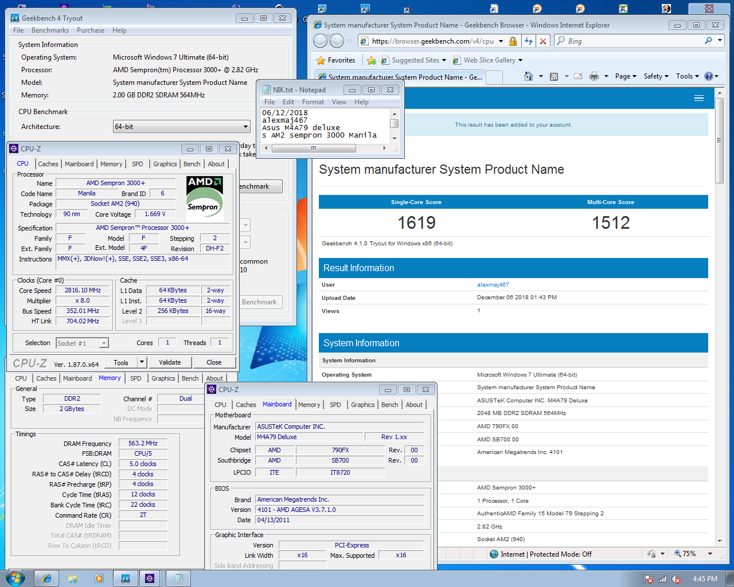Viewport: 734px width, 587px height.
Task: Open Geekbench Benchmarks menu
Action: [50, 30]
